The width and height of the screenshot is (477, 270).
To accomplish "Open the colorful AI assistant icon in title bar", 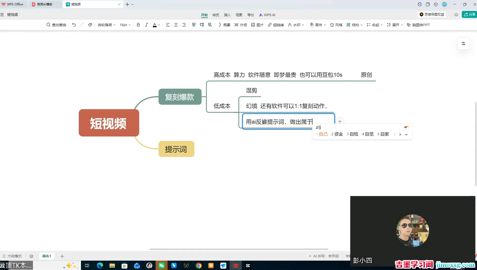I will [419, 4].
